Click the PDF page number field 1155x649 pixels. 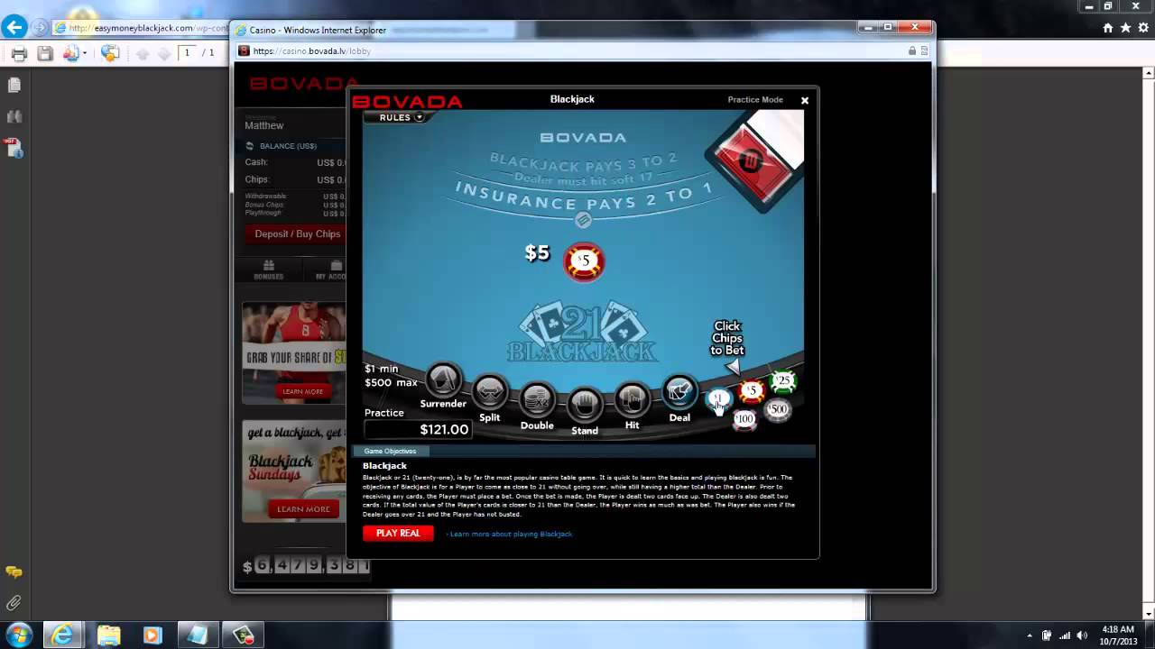pos(188,53)
